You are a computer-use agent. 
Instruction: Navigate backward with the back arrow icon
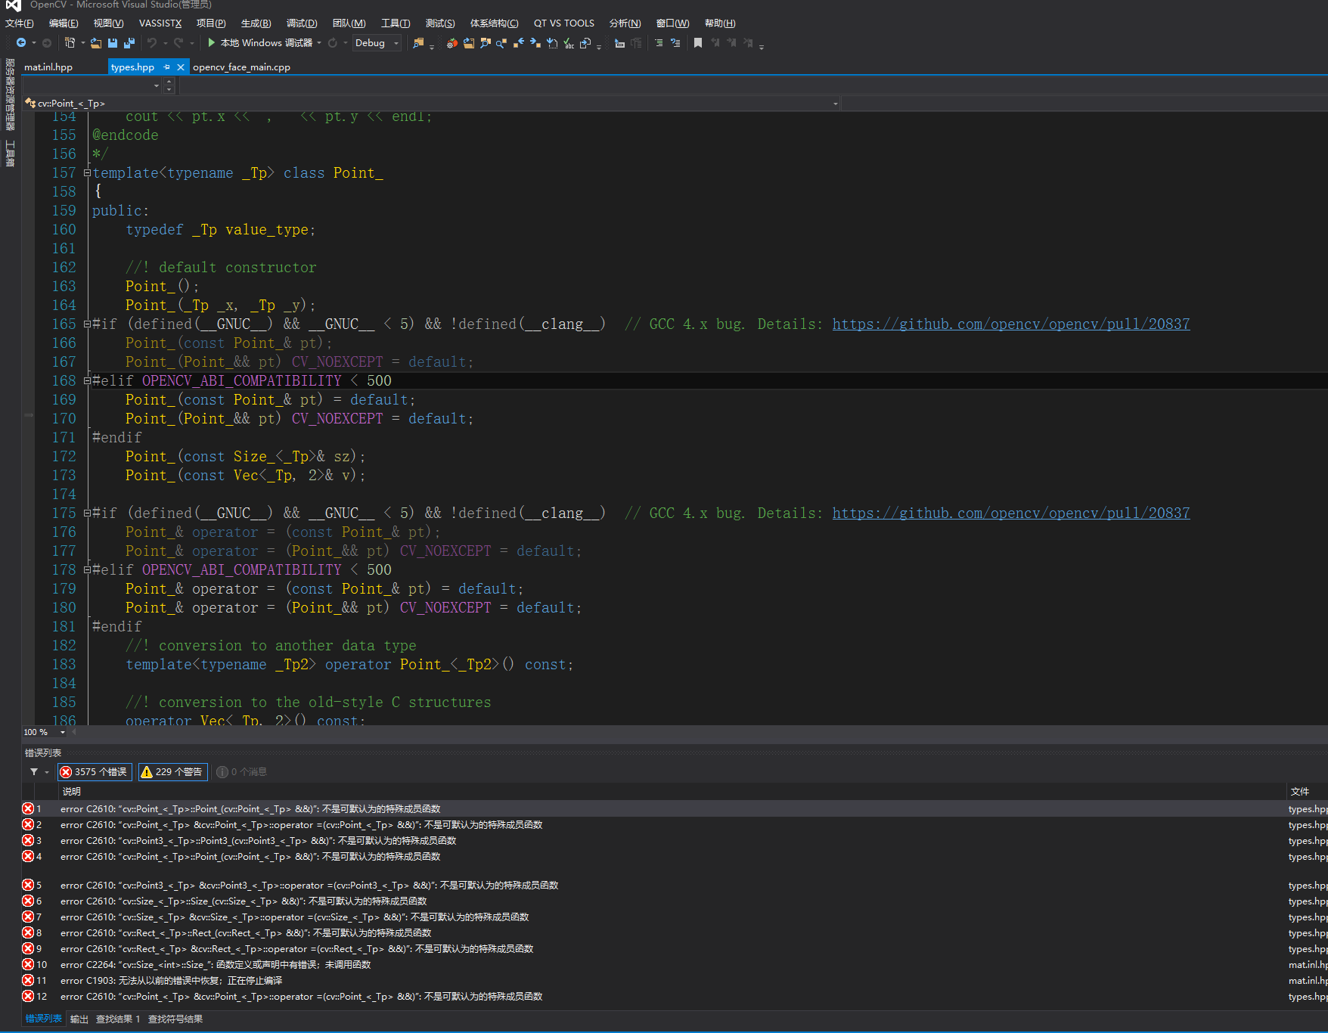pos(21,43)
